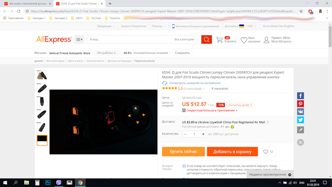Viewport: 332px width, 187px height.
Task: Open the shopping cart icon
Action: pos(220,39)
